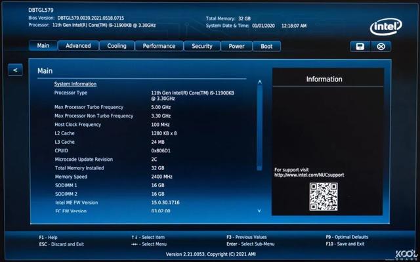Open the Main tab
This screenshot has height=262, width=420.
[43, 45]
